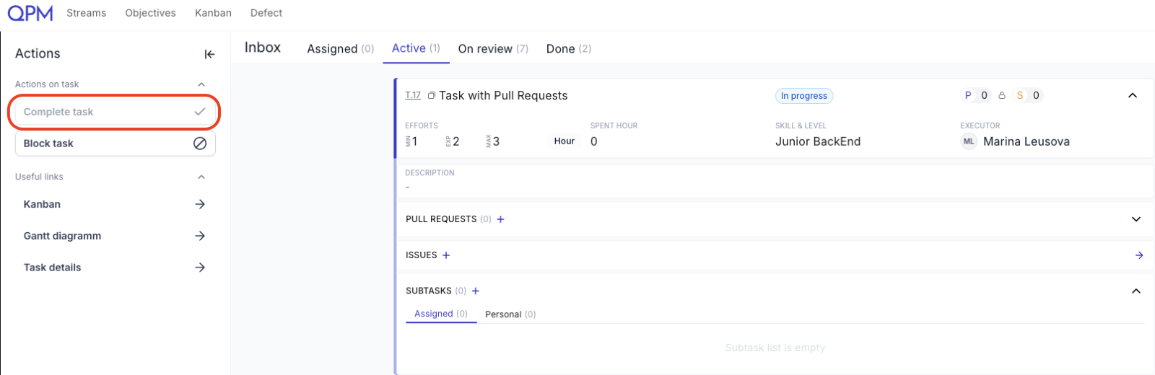Click the copy icon beside the task title

(432, 95)
